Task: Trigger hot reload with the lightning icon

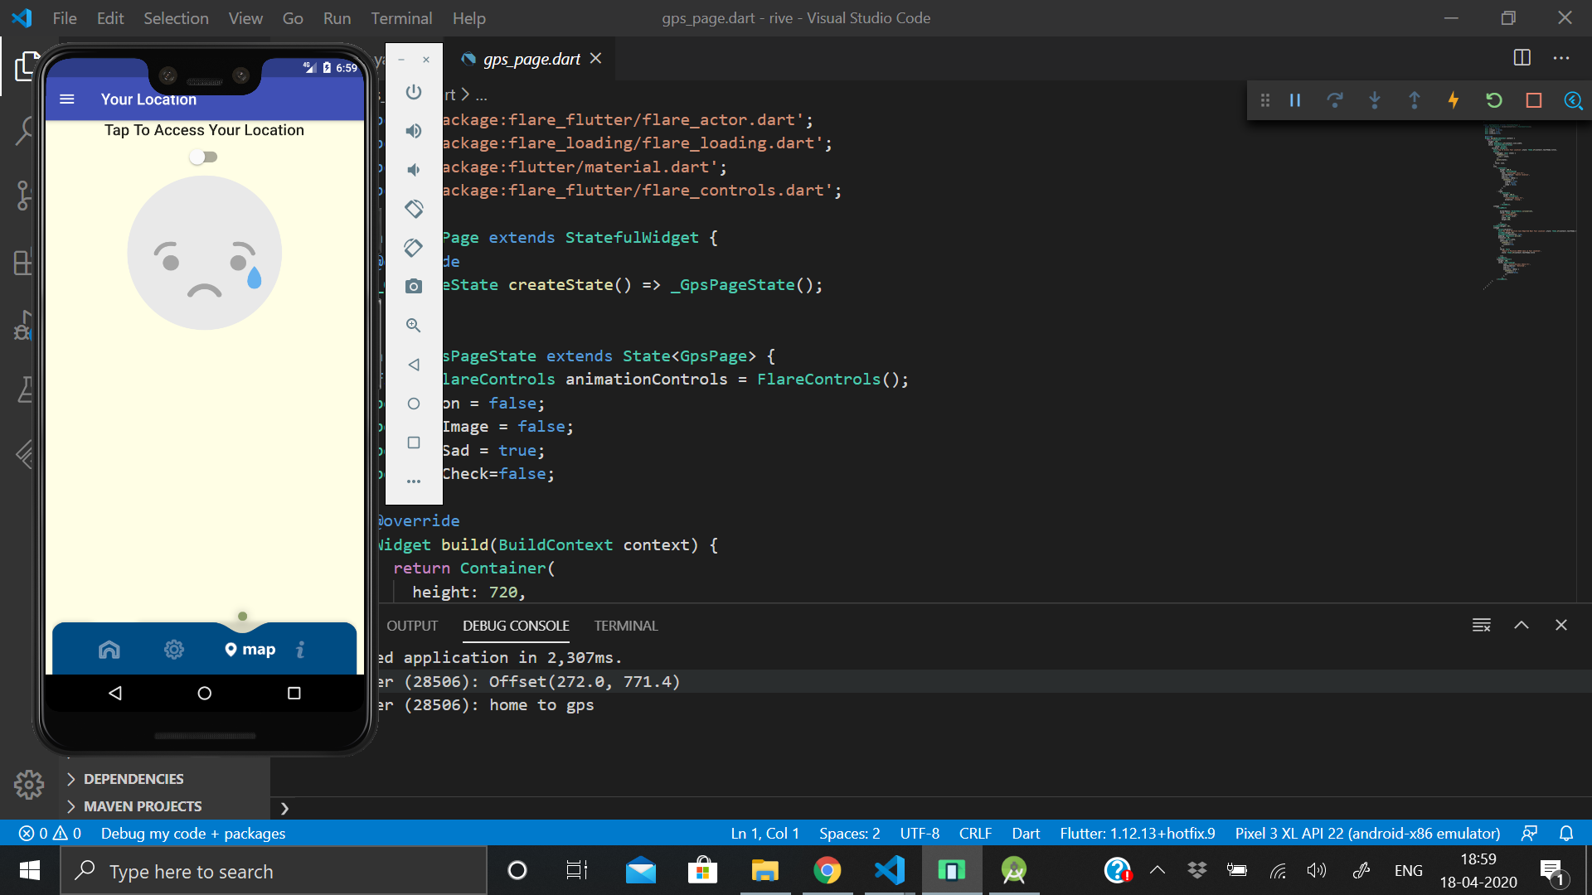Action: tap(1454, 99)
